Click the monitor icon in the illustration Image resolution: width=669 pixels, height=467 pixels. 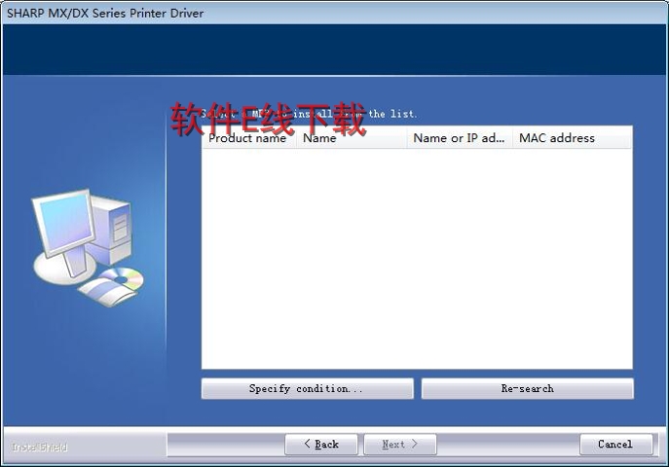click(x=63, y=224)
